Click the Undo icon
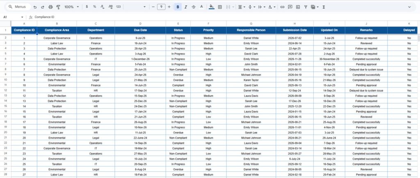 click(x=35, y=7)
